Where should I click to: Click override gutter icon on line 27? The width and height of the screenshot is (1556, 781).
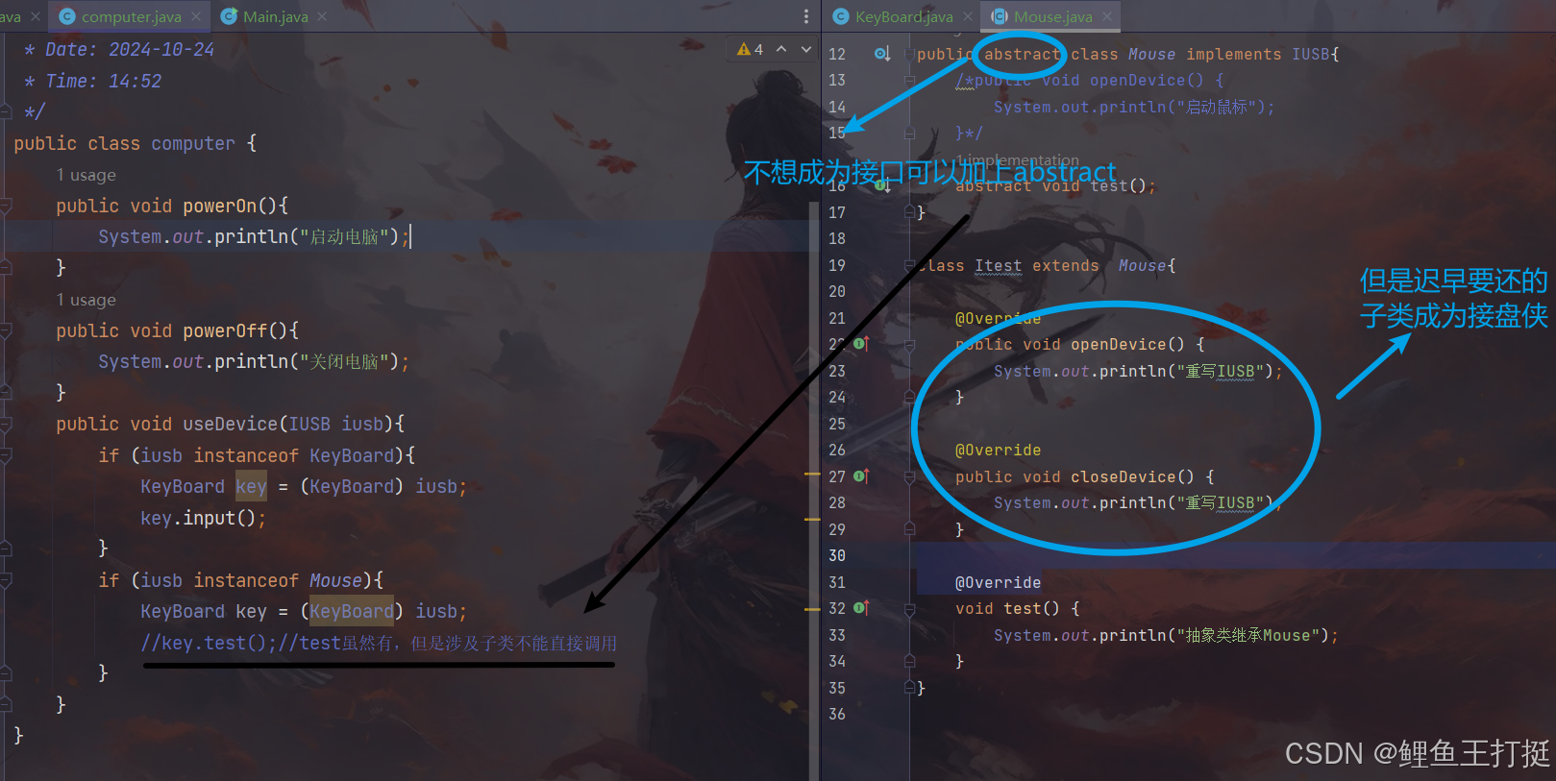861,476
